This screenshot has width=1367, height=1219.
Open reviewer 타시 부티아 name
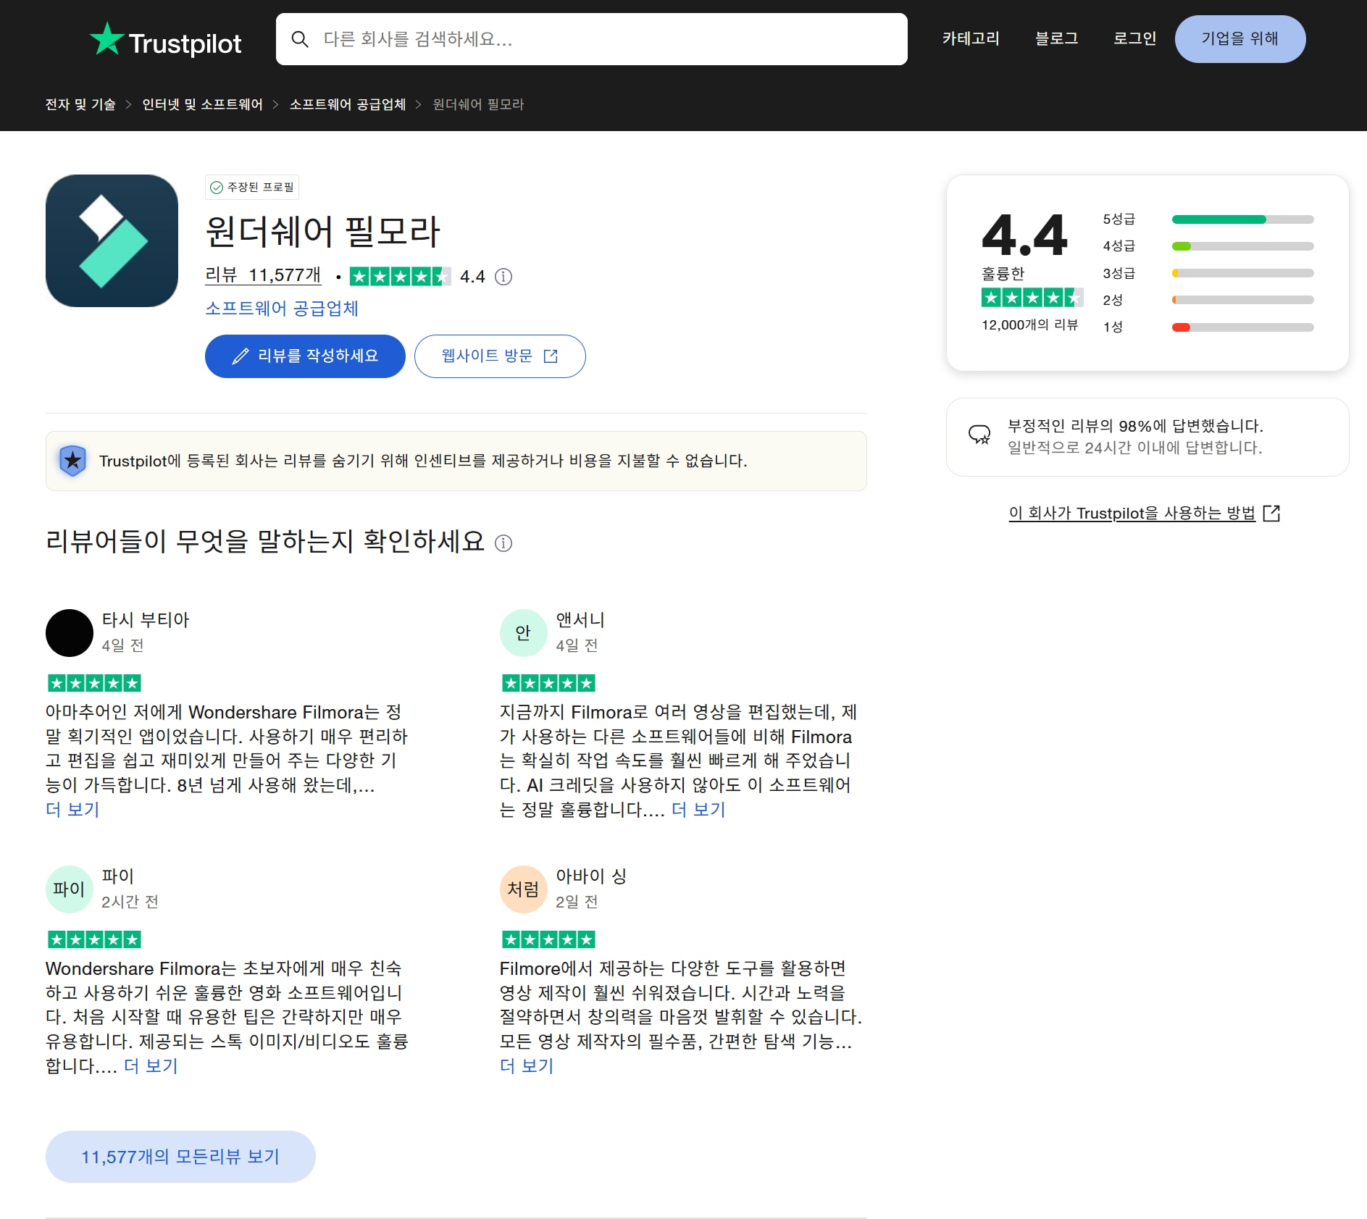(145, 620)
